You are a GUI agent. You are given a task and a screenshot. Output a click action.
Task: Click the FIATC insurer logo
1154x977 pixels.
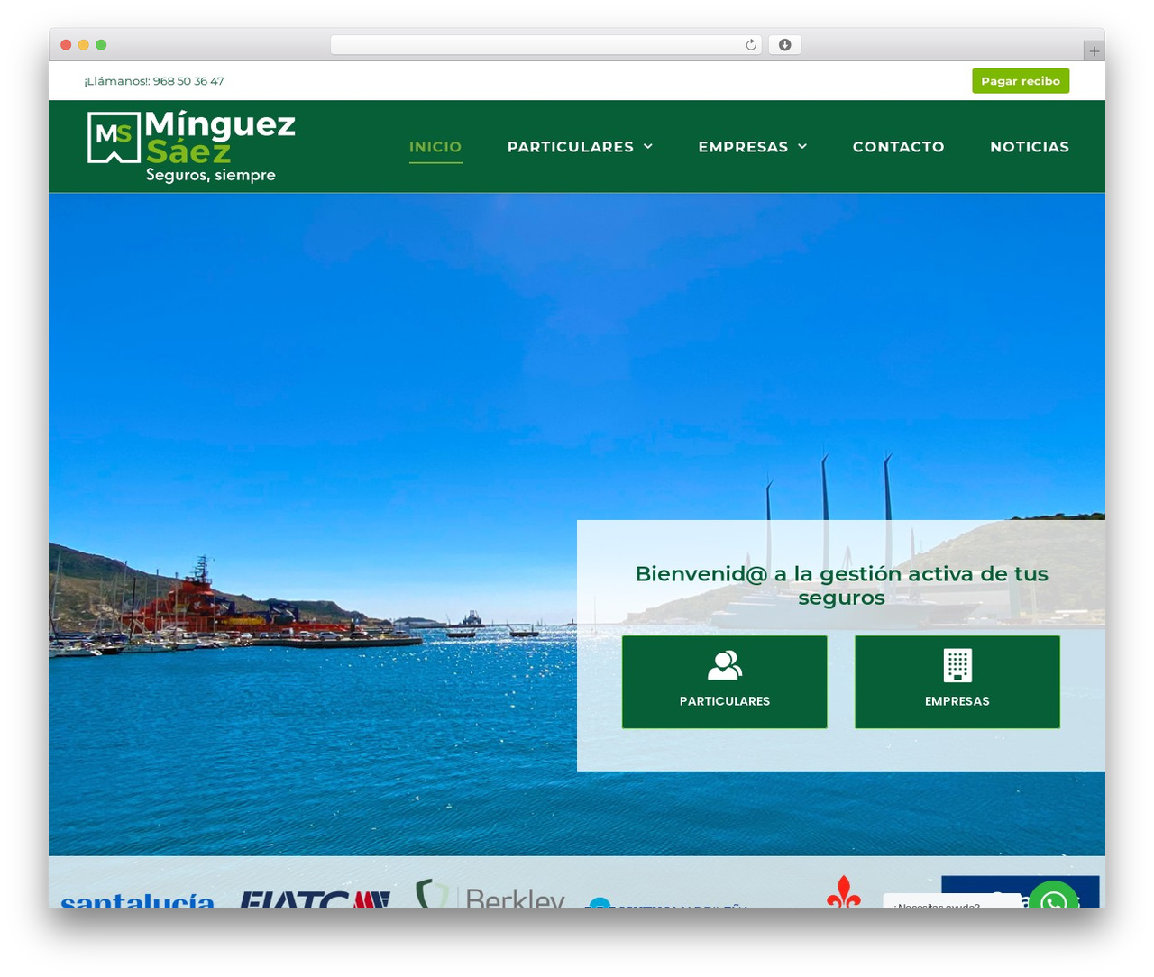tap(315, 899)
